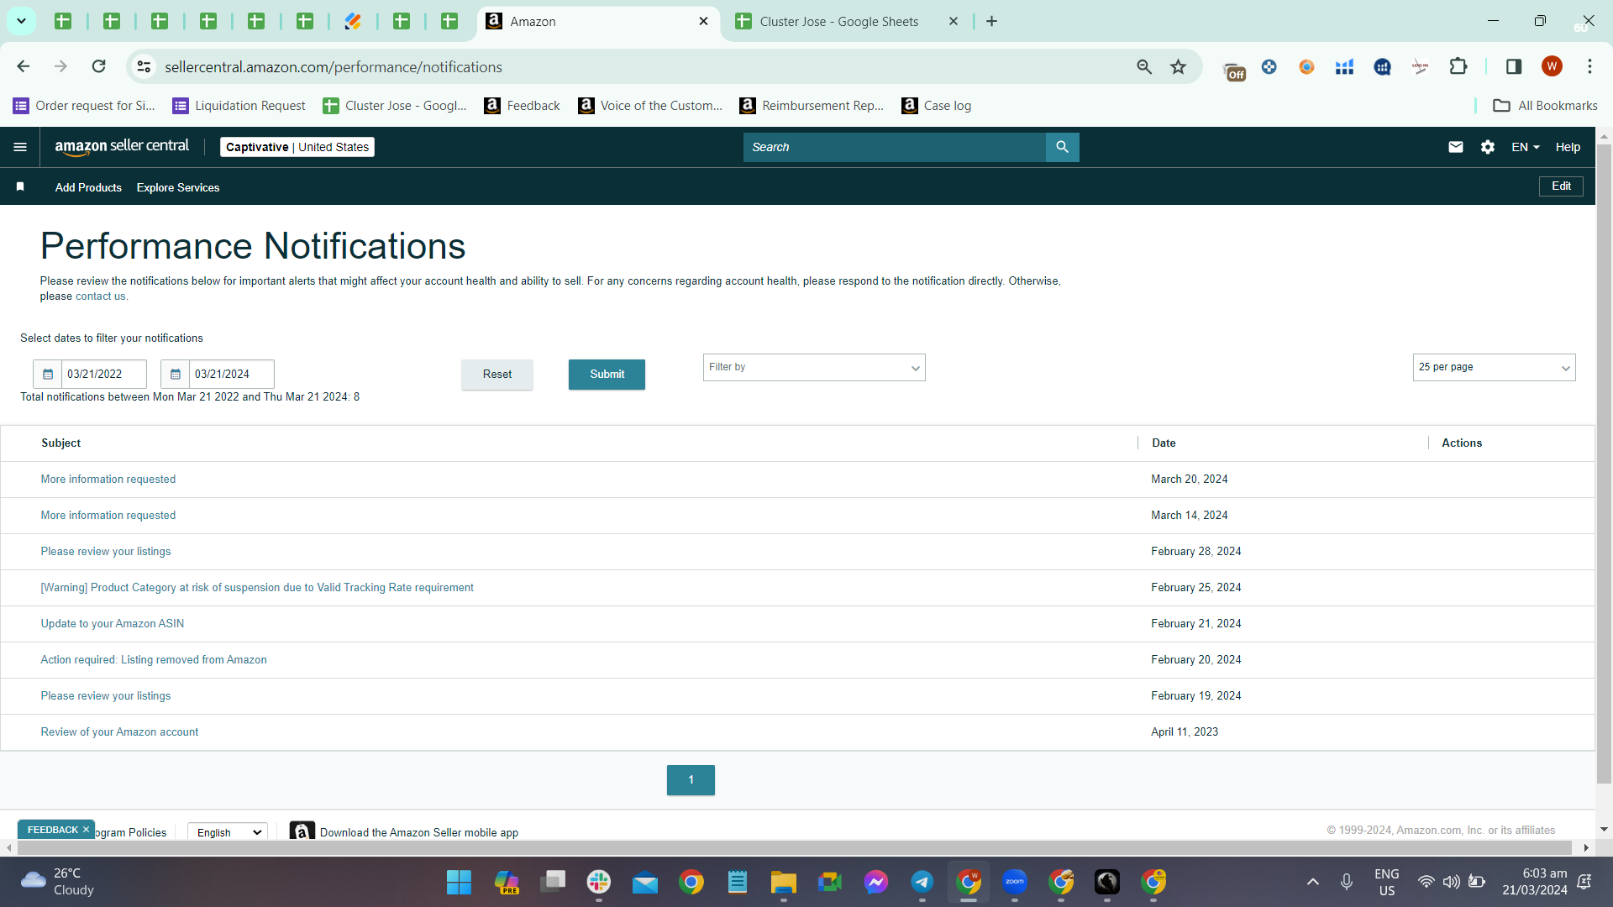This screenshot has height=907, width=1613.
Task: Show hidden system tray icons
Action: [1313, 882]
